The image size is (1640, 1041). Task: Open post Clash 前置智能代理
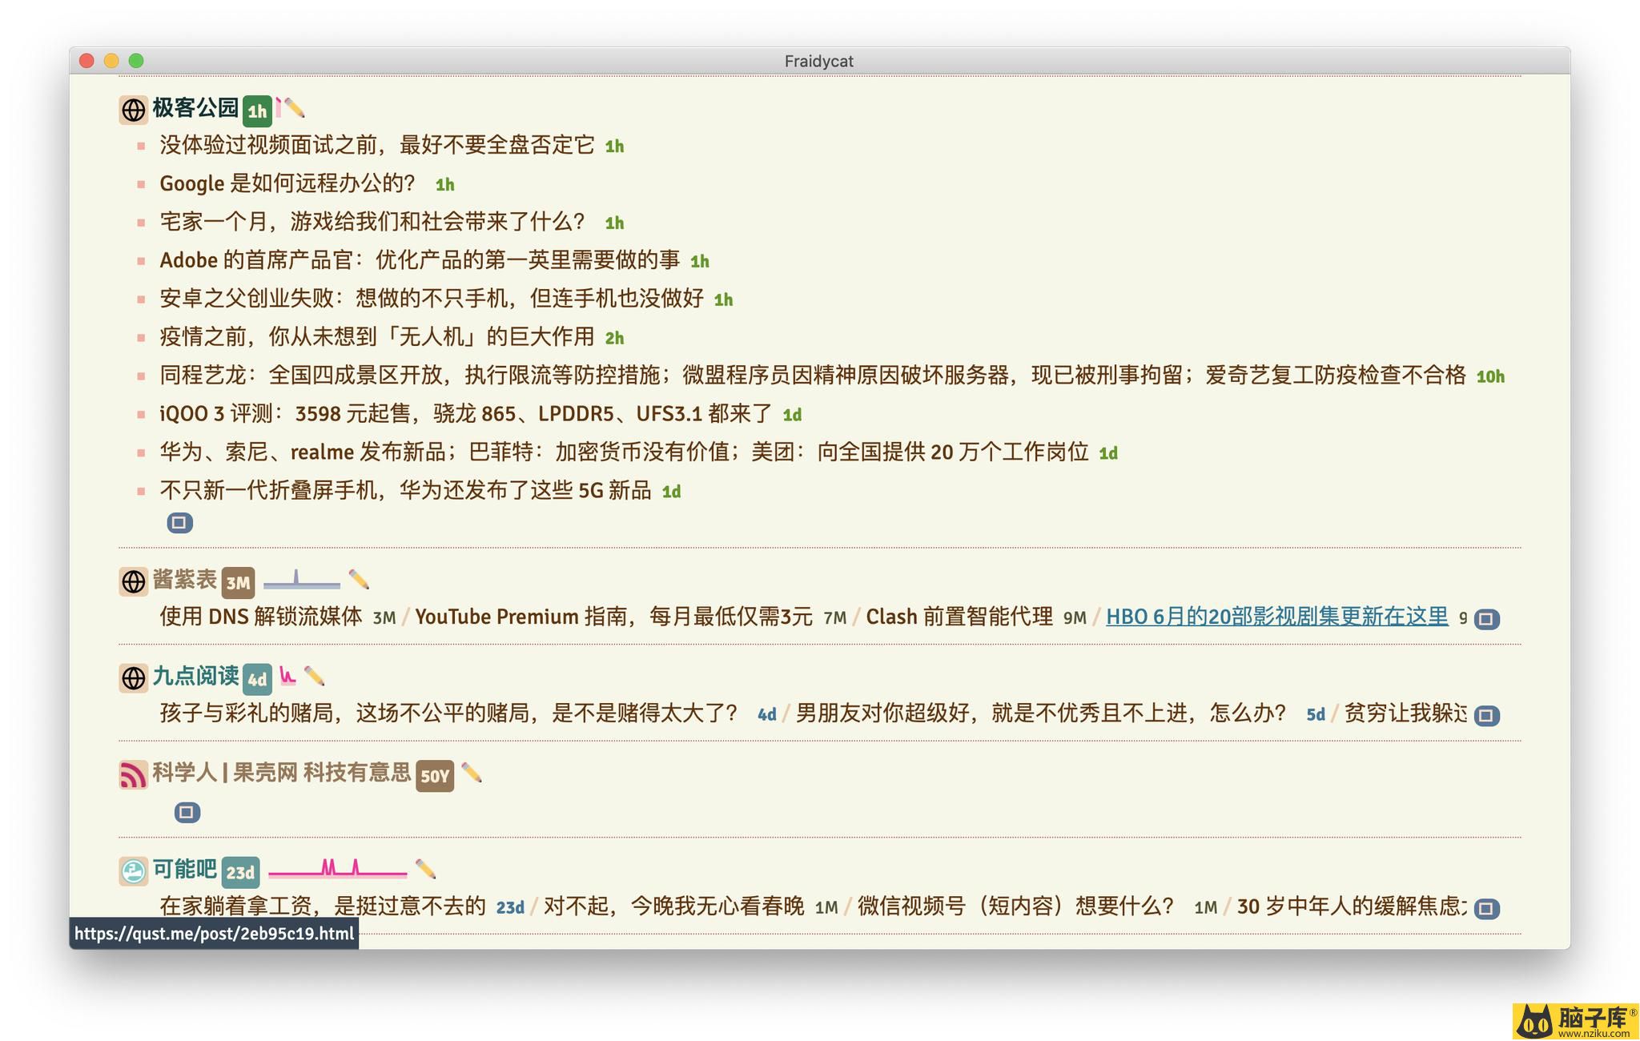point(959,617)
